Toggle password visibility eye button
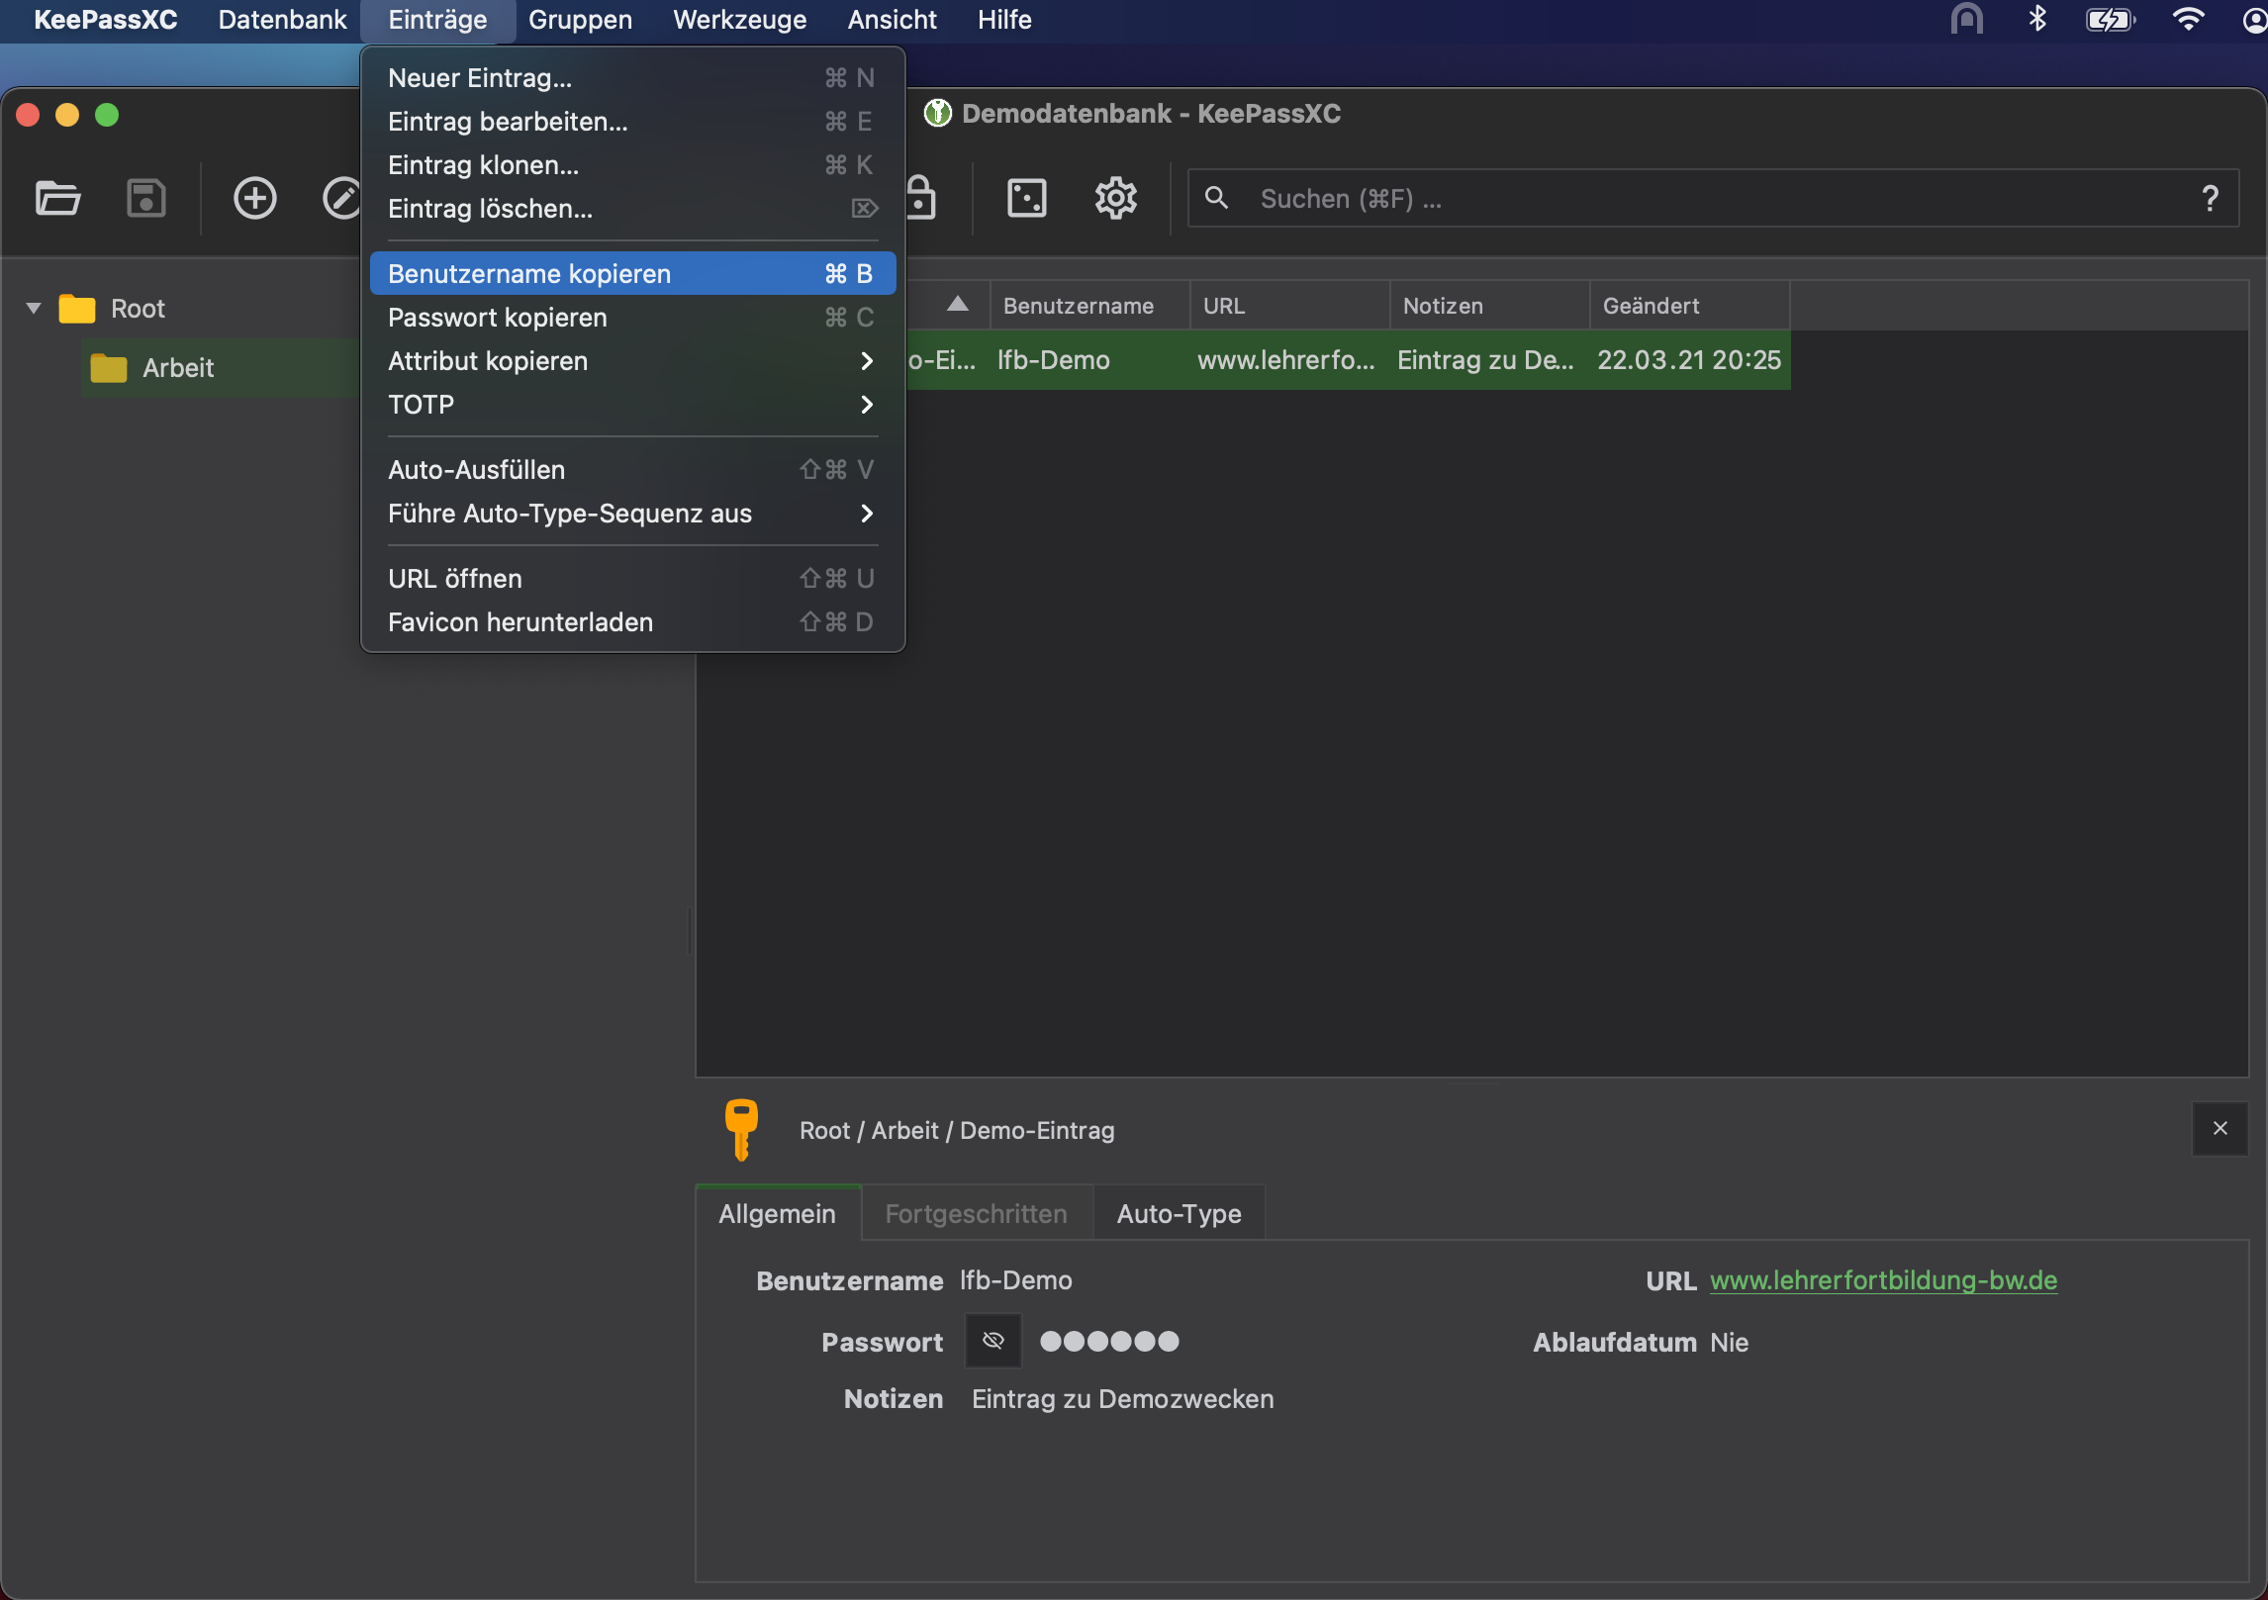The width and height of the screenshot is (2268, 1600). [992, 1342]
